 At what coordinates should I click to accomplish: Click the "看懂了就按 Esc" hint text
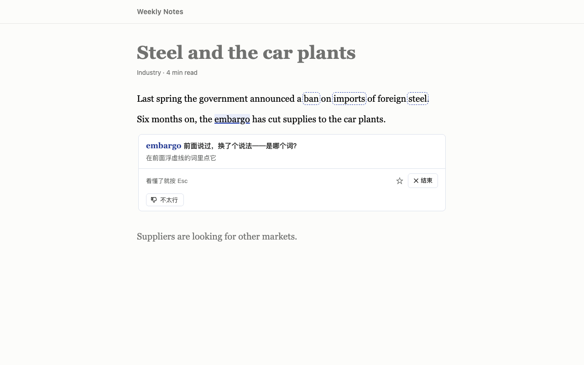tap(167, 181)
